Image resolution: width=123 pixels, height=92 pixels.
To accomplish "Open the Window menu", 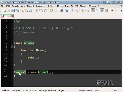I will pos(92,6).
